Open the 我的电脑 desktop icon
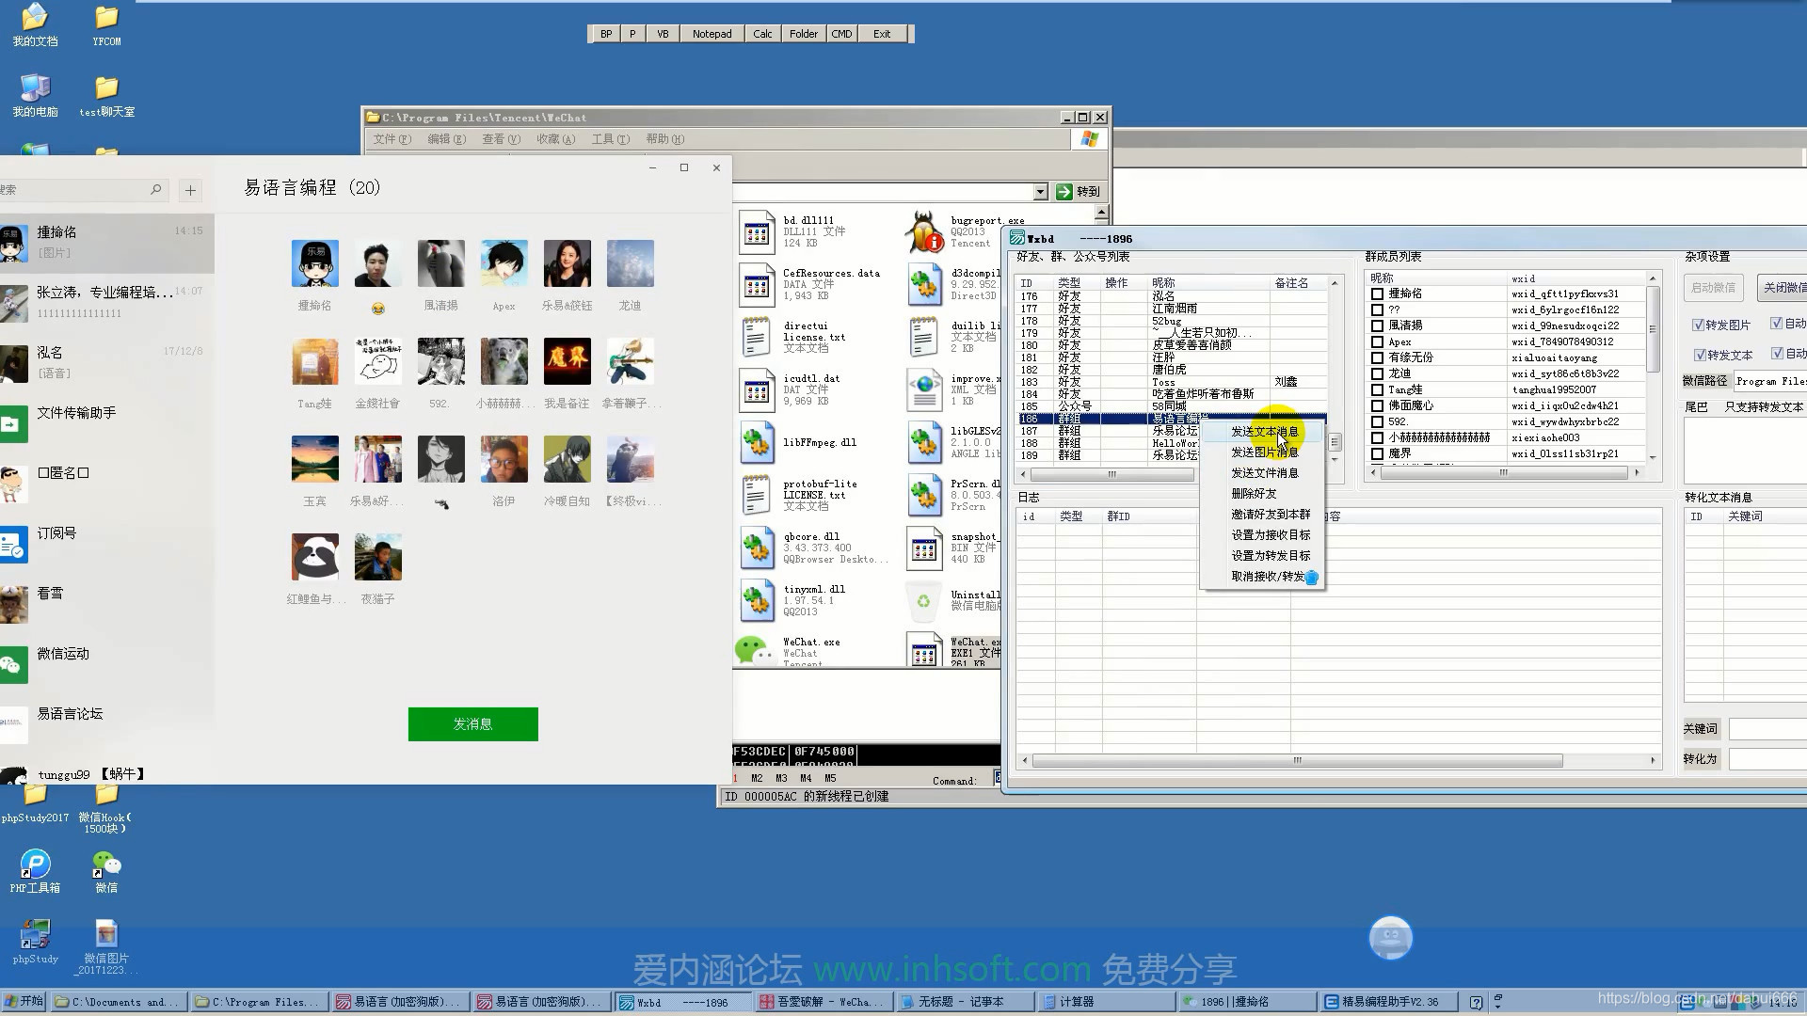Image resolution: width=1807 pixels, height=1016 pixels. click(35, 96)
